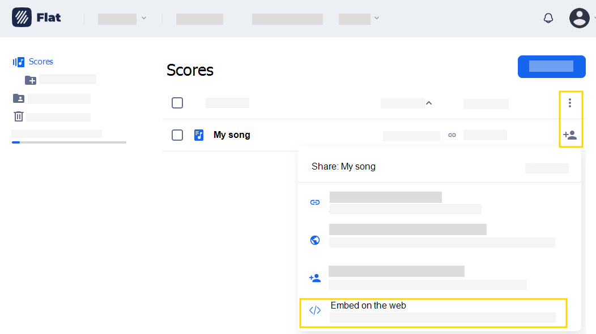Expand the last top navigation dropdown chevron
The height and width of the screenshot is (334, 596).
point(377,18)
